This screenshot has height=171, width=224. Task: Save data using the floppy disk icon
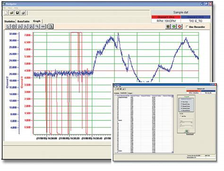17,13
